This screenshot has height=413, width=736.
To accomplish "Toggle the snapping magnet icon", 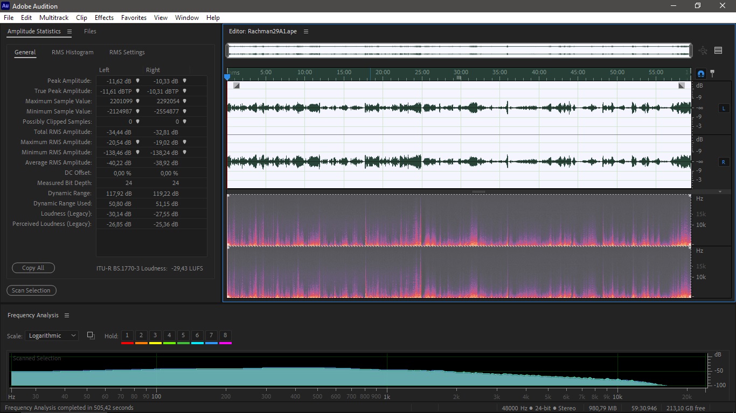I will (700, 74).
